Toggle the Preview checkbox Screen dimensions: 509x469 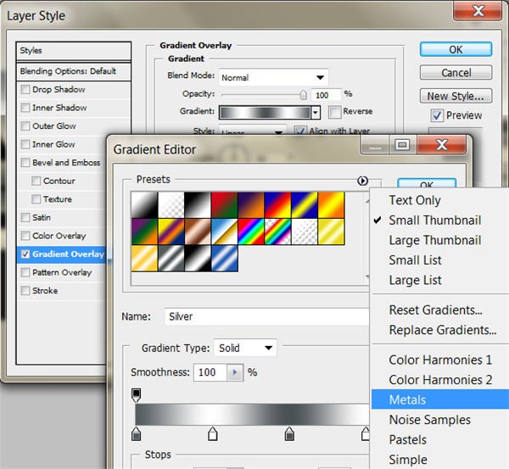[x=437, y=115]
